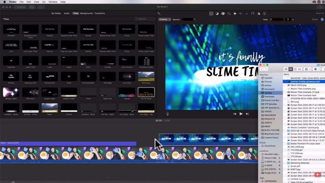Adjust the Opacity slider
The width and height of the screenshot is (325, 183).
(189, 19)
